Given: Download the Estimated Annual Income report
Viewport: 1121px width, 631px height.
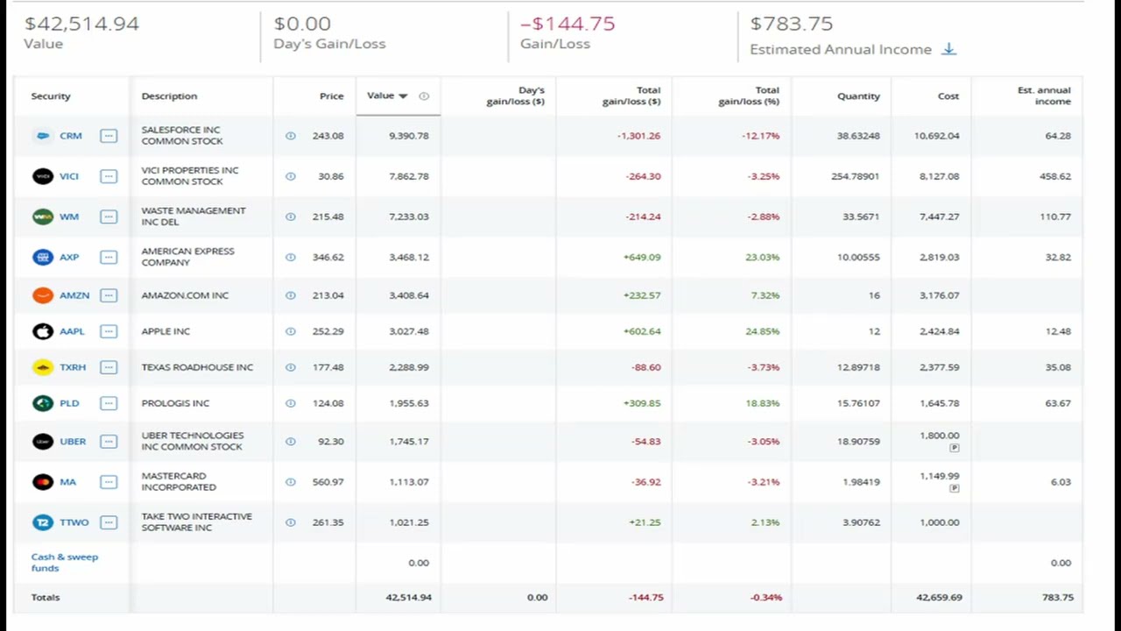Looking at the screenshot, I should click(x=948, y=49).
